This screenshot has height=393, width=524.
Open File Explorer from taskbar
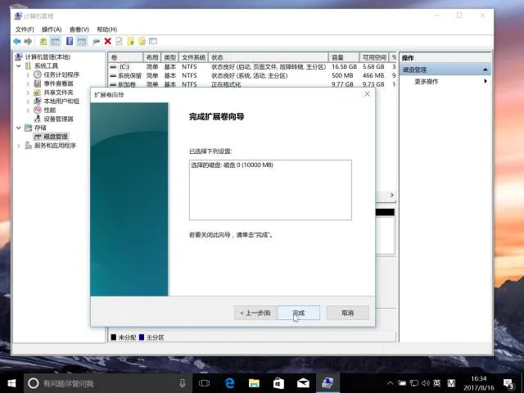click(x=254, y=383)
